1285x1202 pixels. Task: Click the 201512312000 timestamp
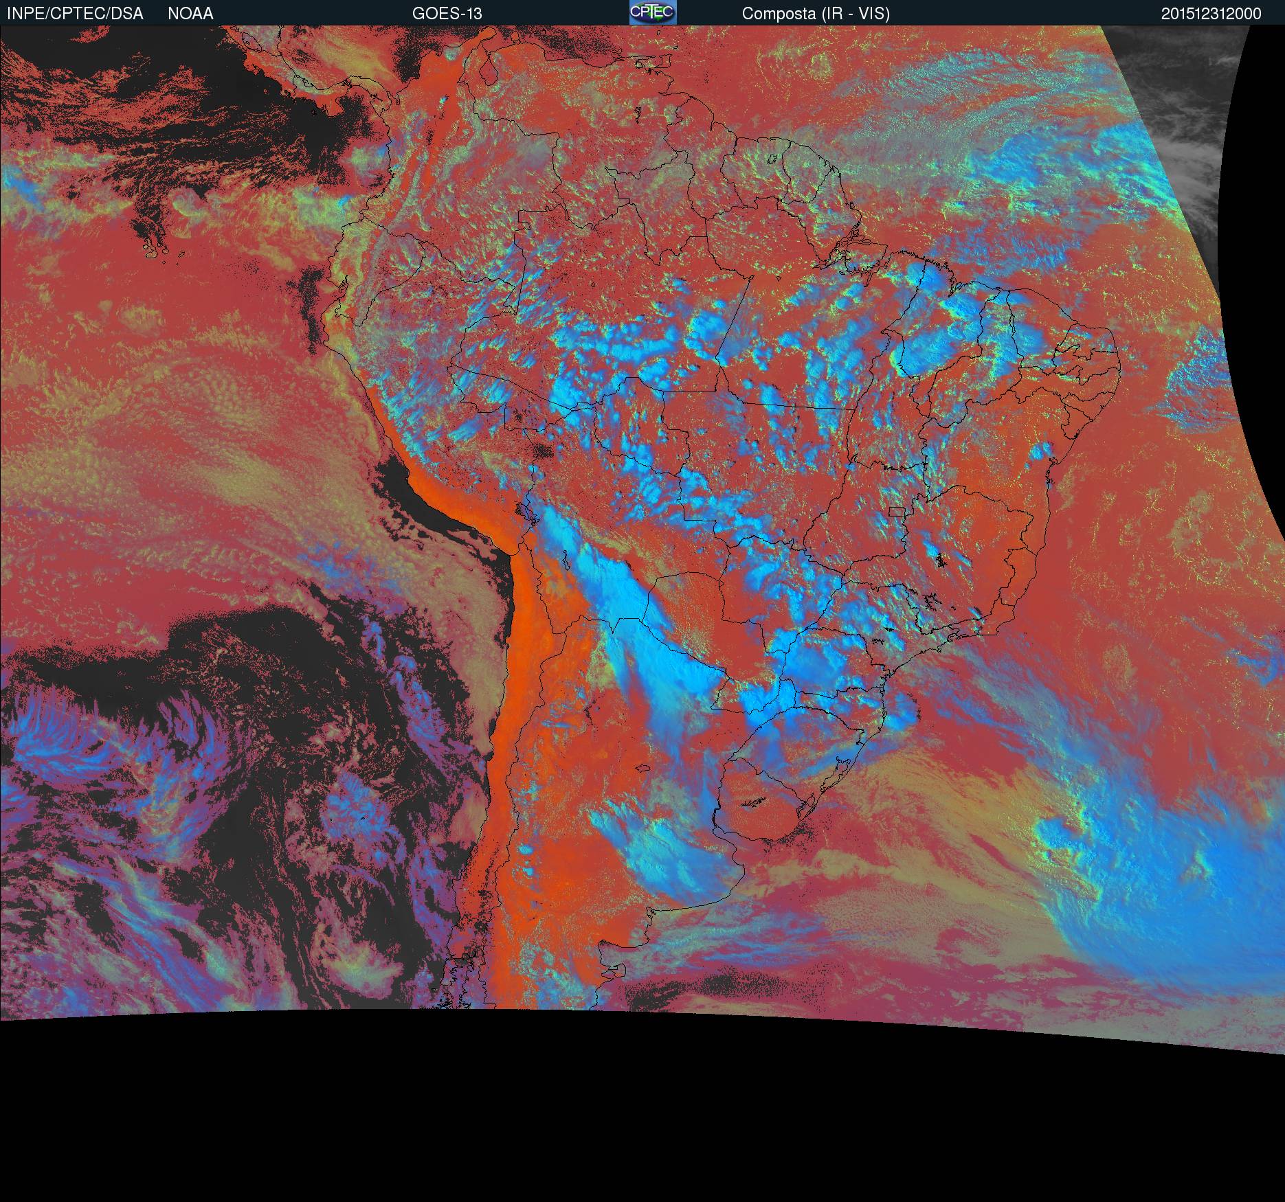point(1211,14)
